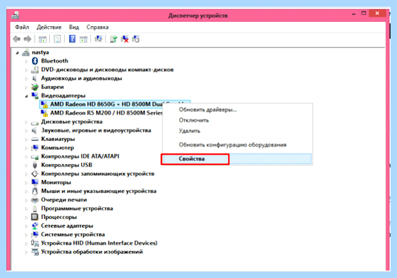
Task: Expand the Звуковые, игровые и видеоустройства arrow
Action: (x=26, y=131)
